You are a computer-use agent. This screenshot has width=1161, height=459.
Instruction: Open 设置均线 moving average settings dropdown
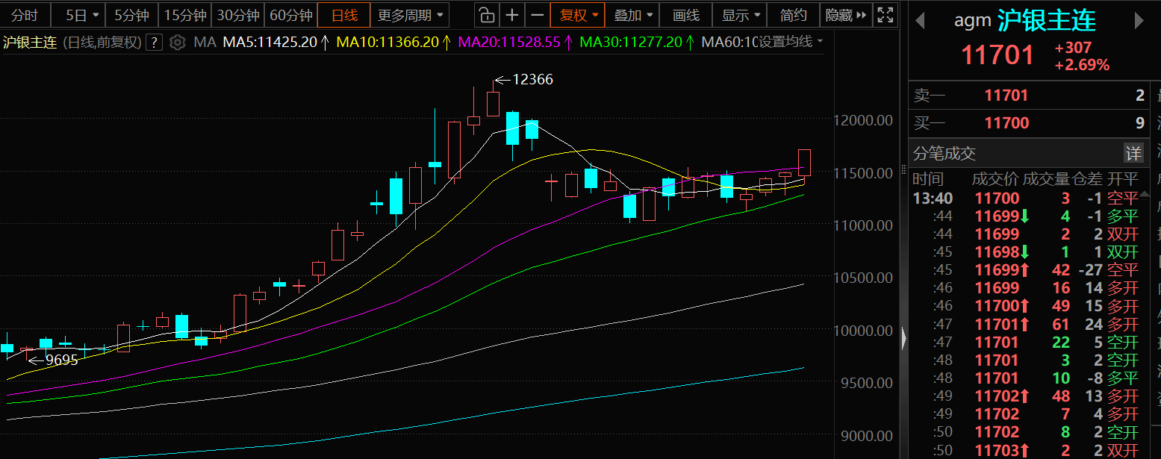[x=791, y=42]
